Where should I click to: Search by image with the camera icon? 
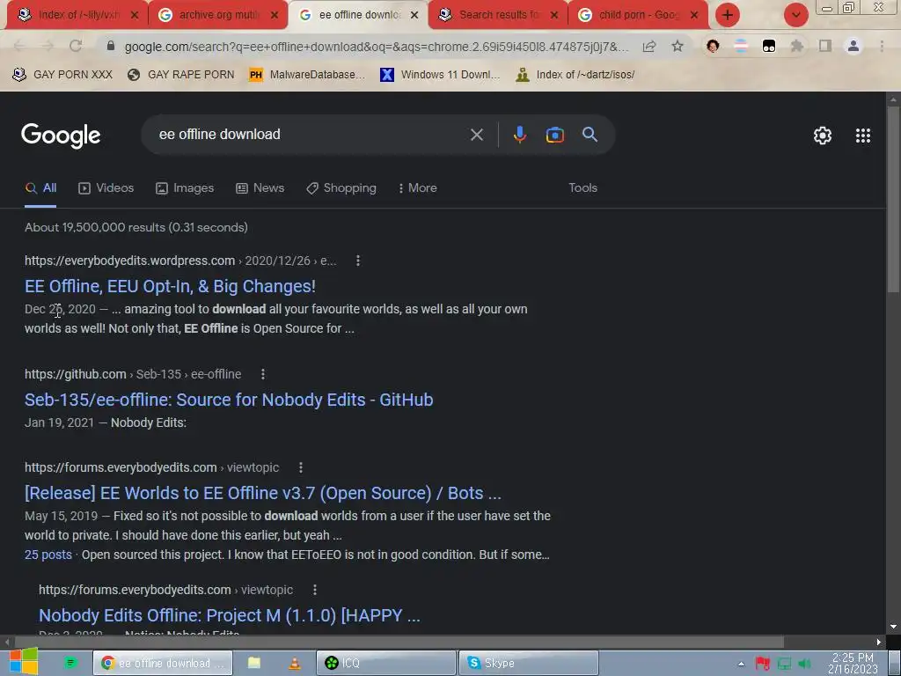[554, 135]
